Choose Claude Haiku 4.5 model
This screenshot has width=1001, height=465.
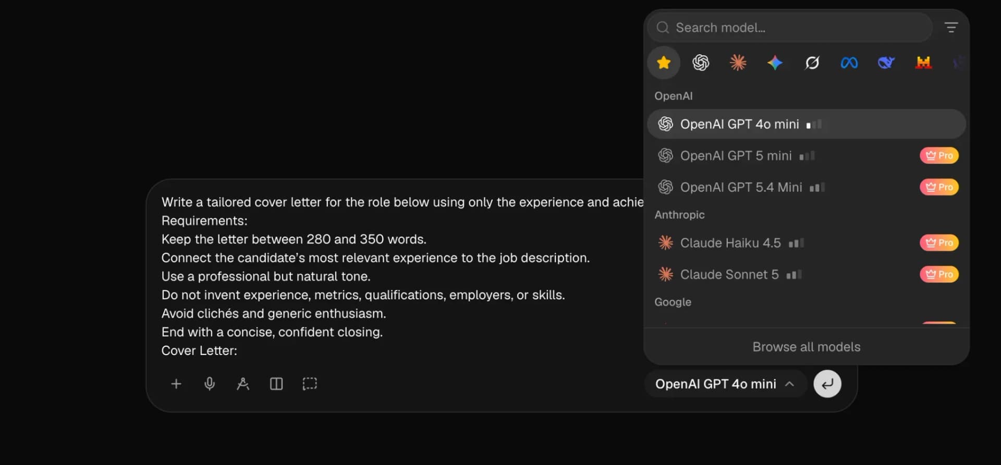pos(807,243)
